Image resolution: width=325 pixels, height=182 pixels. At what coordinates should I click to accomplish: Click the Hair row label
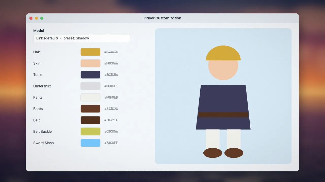point(37,52)
